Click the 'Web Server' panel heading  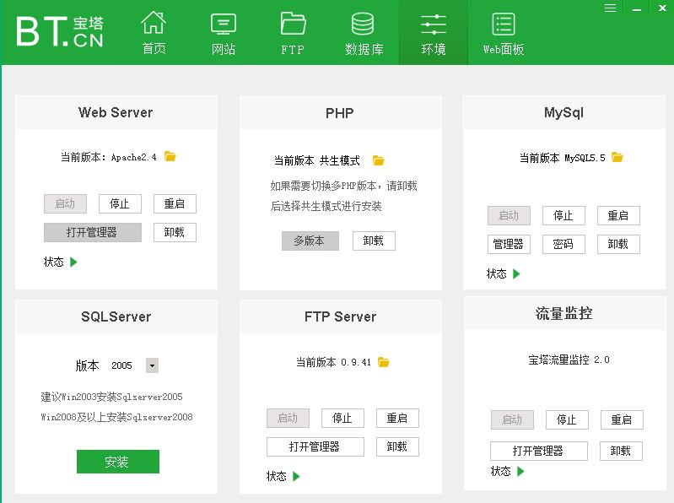tap(116, 112)
